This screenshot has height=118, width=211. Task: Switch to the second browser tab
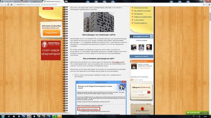click(32, 1)
